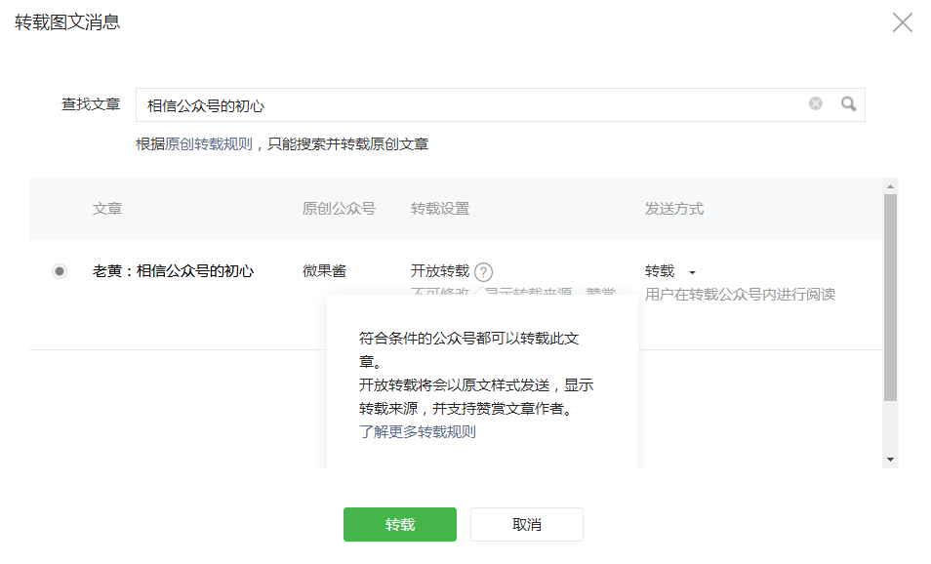Clear the search text with the X icon

pyautogui.click(x=816, y=103)
